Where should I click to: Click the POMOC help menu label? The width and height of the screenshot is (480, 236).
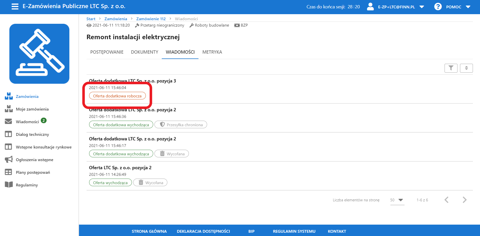(x=454, y=7)
